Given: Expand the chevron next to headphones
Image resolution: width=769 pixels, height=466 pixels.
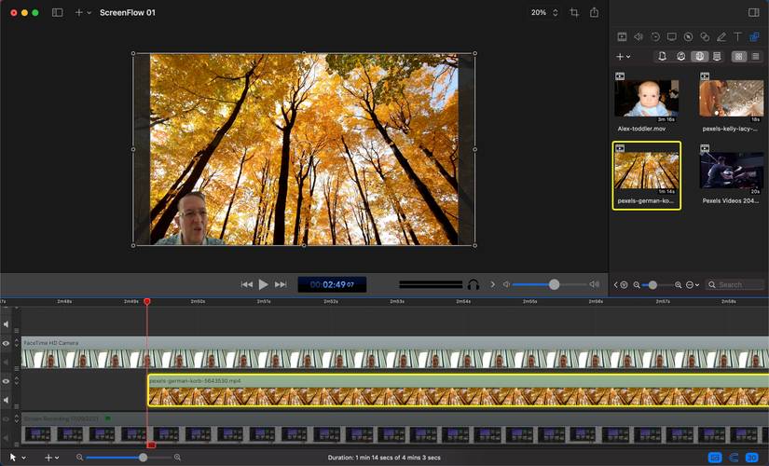Looking at the screenshot, I should (492, 284).
